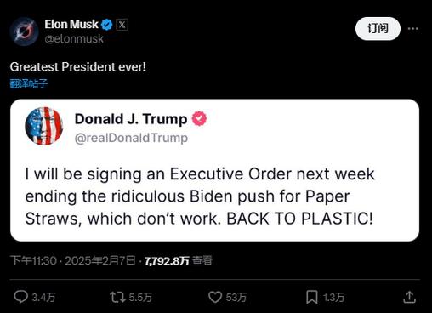432x313 pixels.
Task: Click the 7,792.8万 查看 view count
Action: coord(179,260)
